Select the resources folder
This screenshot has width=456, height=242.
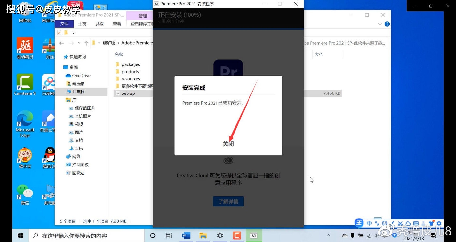coord(131,79)
